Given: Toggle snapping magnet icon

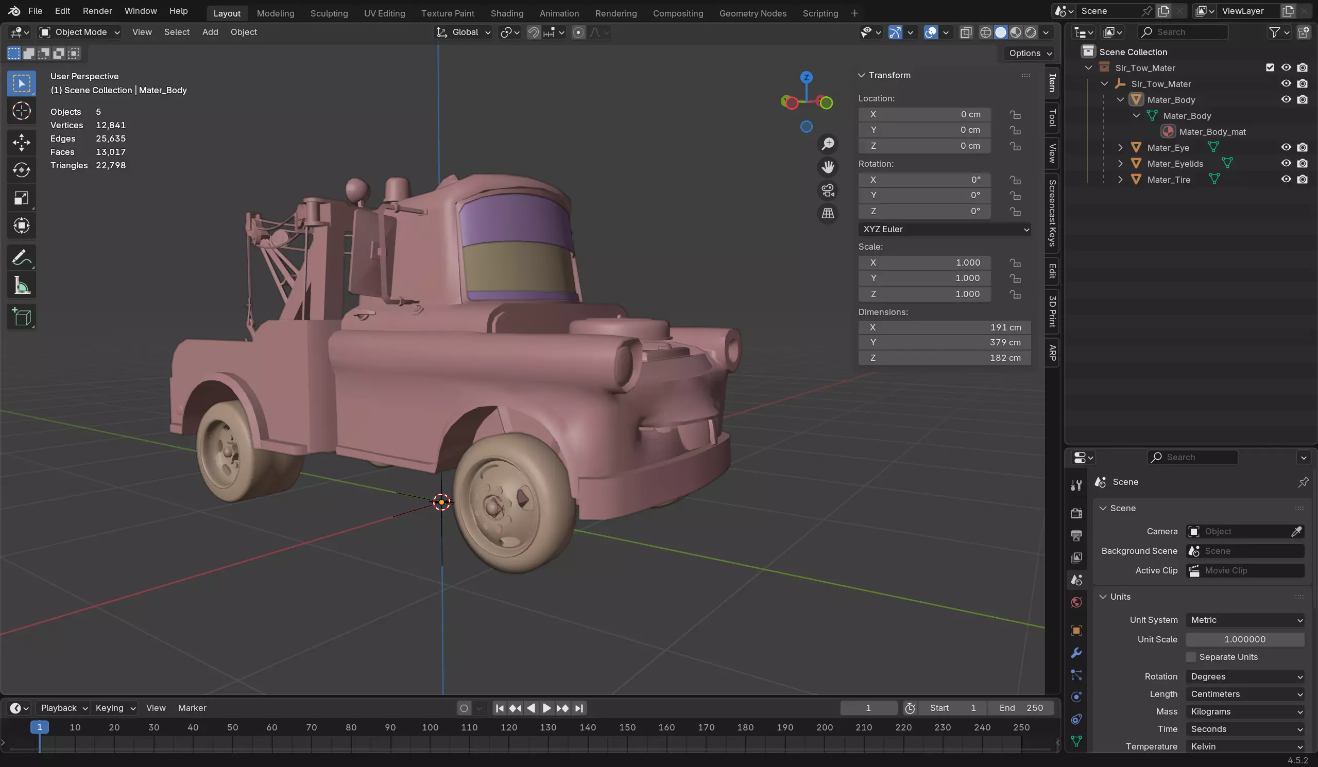Looking at the screenshot, I should pos(534,32).
